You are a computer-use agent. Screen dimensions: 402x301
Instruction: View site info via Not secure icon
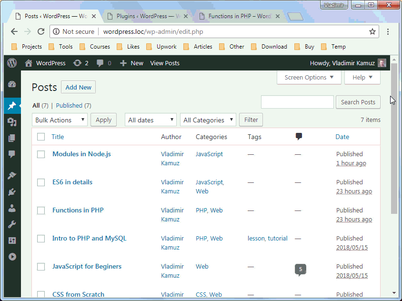click(56, 31)
